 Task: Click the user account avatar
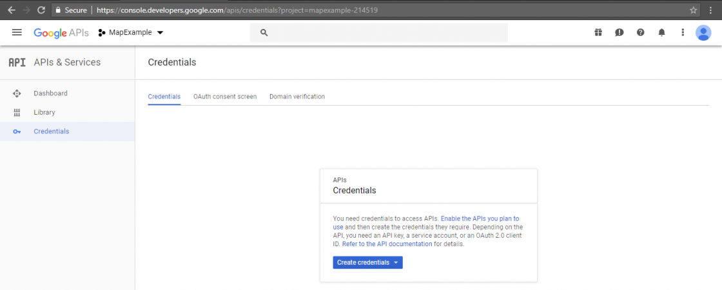point(703,33)
